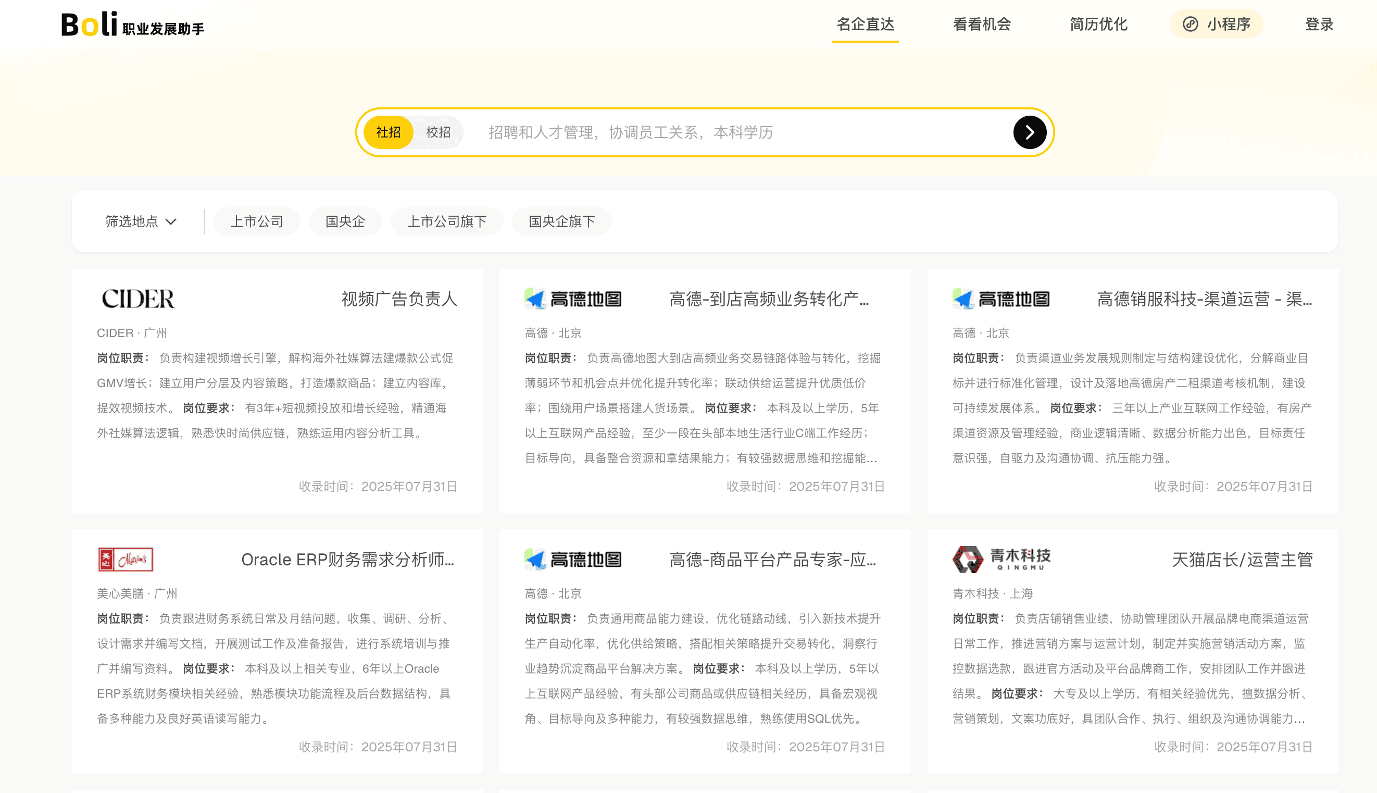Click the 登录 login link
The width and height of the screenshot is (1377, 793).
tap(1319, 24)
